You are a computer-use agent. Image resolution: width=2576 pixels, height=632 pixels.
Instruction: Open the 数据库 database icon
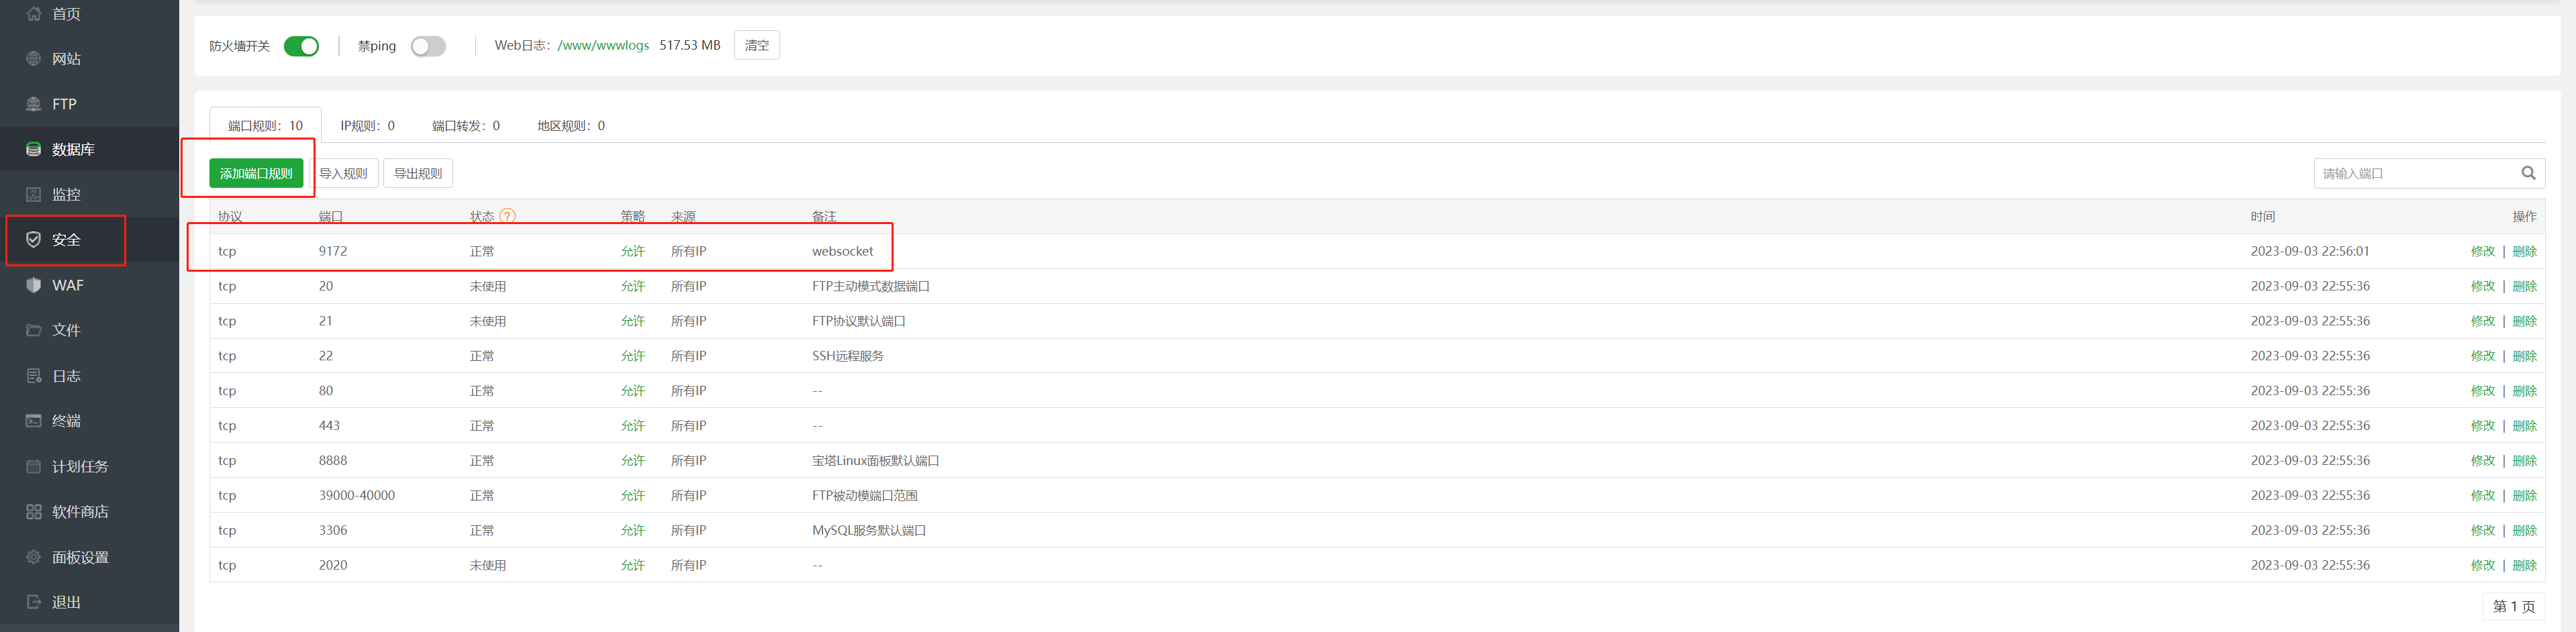tap(33, 149)
